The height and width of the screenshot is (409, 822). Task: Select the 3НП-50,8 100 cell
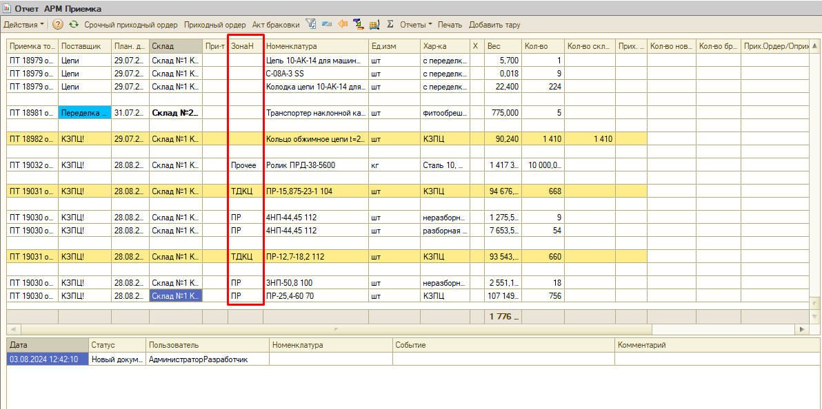(x=316, y=283)
